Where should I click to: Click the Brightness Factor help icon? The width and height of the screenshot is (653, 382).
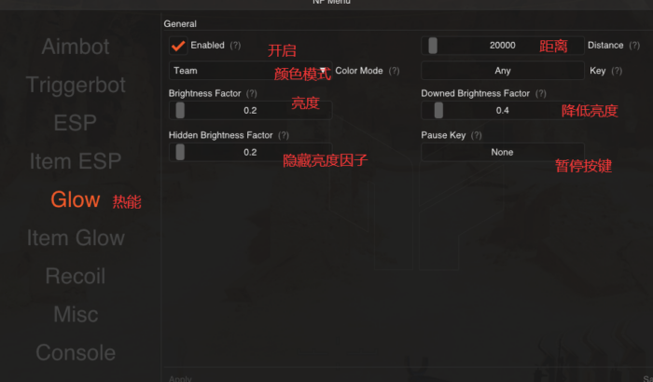point(252,93)
